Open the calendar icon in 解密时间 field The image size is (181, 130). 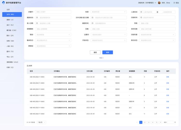tap(92, 23)
